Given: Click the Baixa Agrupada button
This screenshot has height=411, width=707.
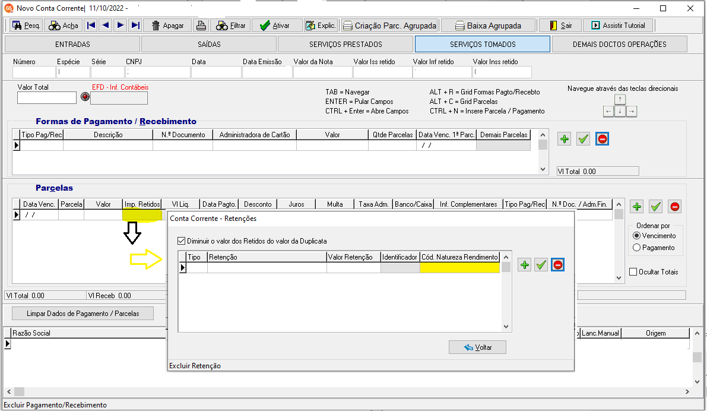Looking at the screenshot, I should pyautogui.click(x=489, y=26).
